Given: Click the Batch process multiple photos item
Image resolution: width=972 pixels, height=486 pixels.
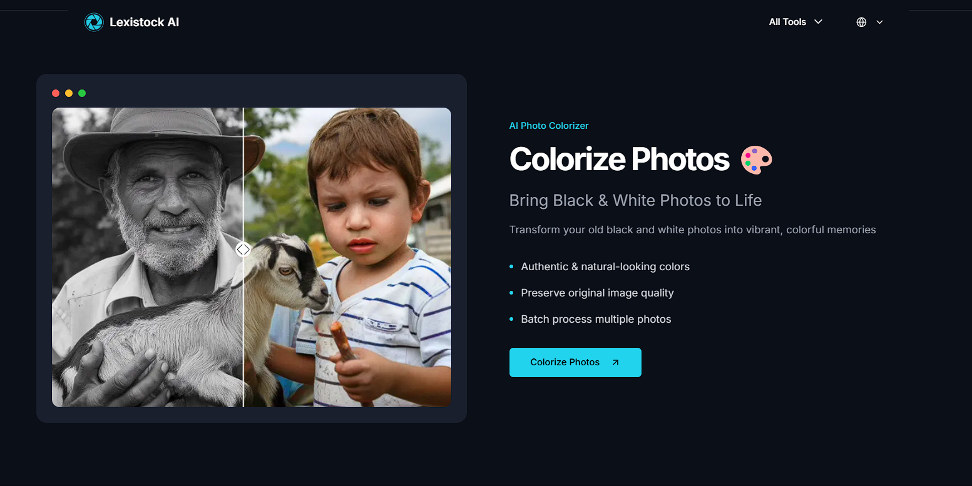Looking at the screenshot, I should click(x=596, y=319).
